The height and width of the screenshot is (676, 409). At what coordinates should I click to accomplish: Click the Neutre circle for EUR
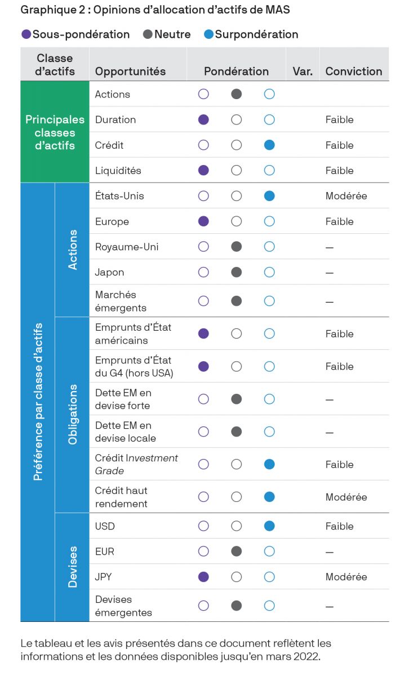(x=237, y=552)
